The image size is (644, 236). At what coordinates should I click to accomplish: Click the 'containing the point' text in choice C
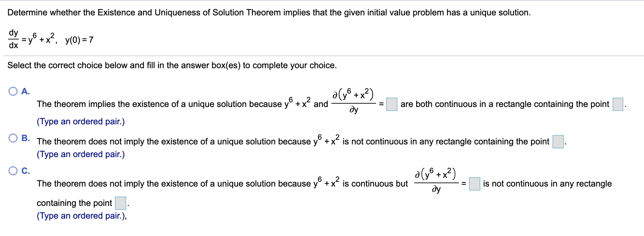[74, 203]
